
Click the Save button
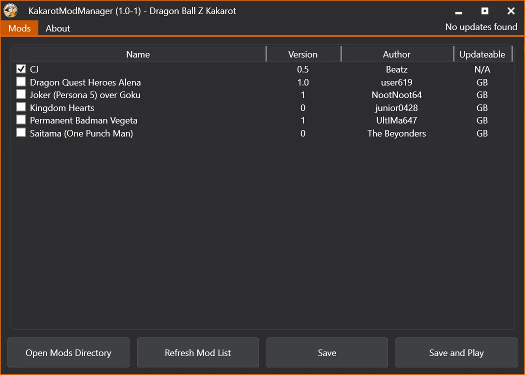[x=327, y=352]
